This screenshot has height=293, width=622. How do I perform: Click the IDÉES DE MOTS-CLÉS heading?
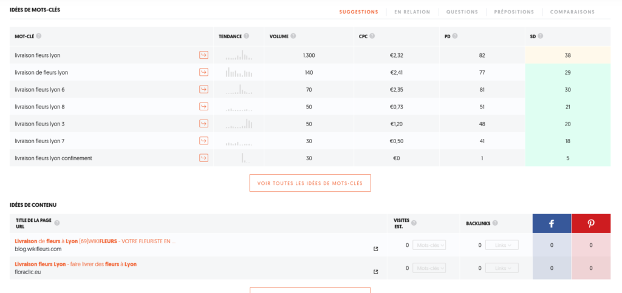(x=35, y=9)
